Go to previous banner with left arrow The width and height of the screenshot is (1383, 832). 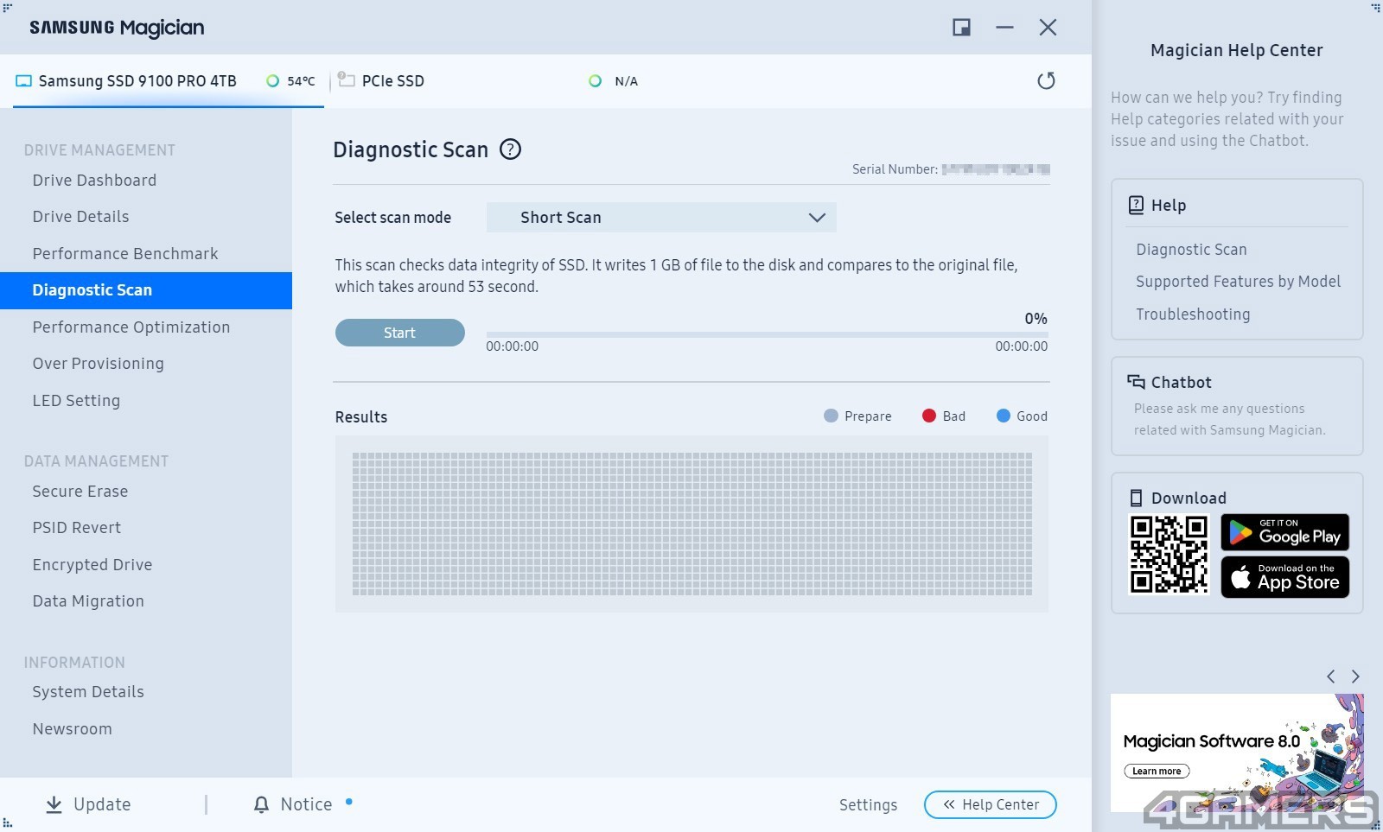click(x=1331, y=676)
